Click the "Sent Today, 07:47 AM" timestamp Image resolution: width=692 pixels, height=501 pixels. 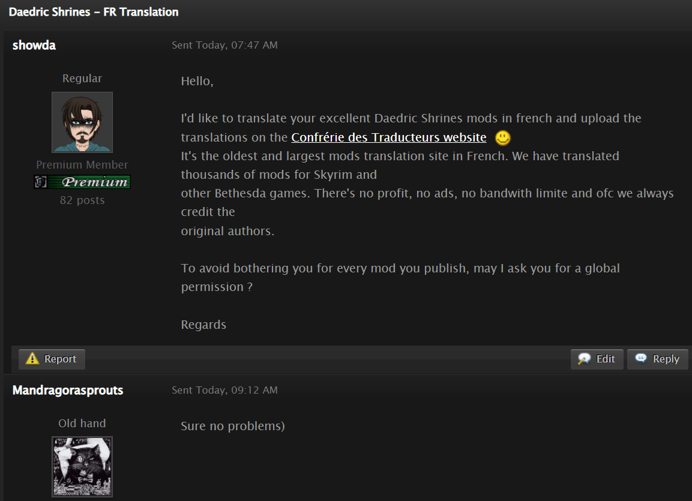pos(224,45)
